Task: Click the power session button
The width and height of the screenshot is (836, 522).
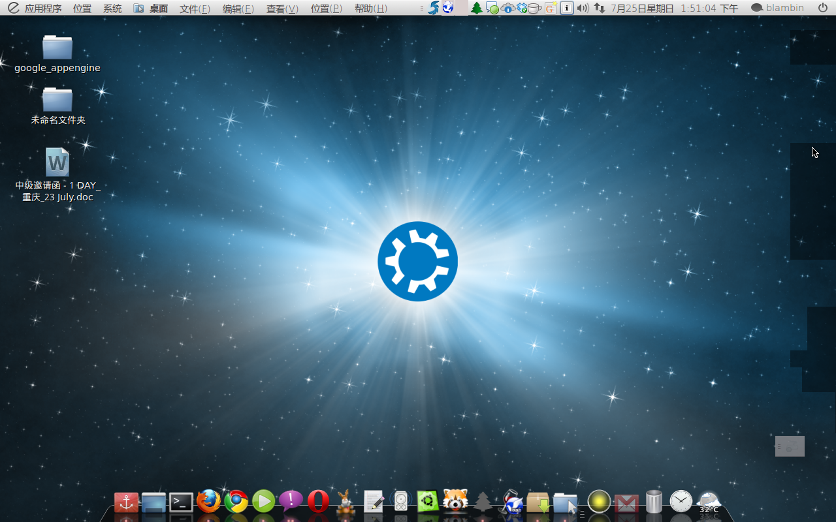Action: coord(823,8)
